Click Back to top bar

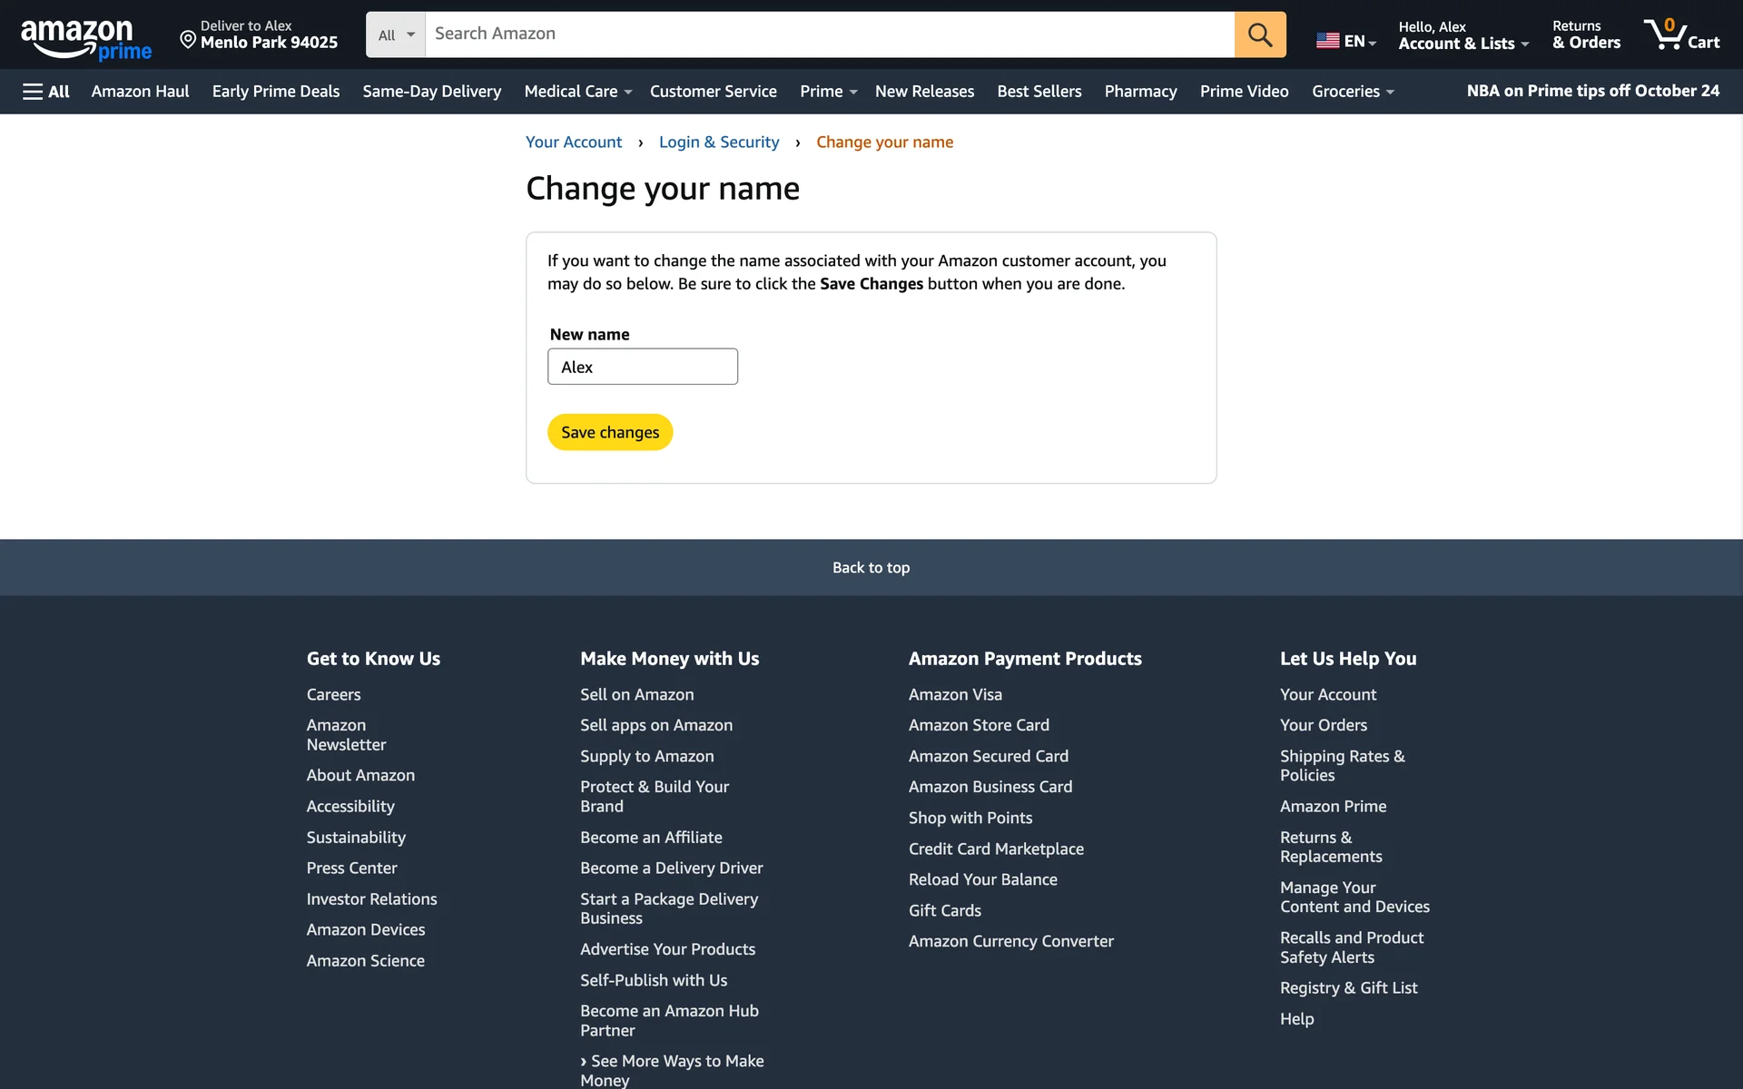point(871,567)
